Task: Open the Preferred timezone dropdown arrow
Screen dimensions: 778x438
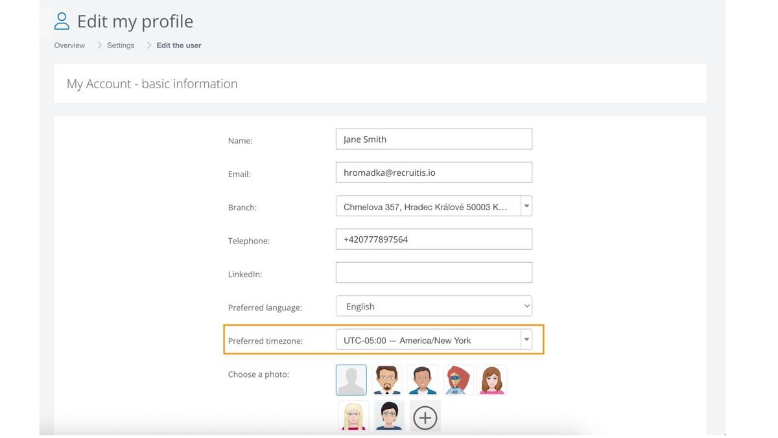Action: [526, 339]
